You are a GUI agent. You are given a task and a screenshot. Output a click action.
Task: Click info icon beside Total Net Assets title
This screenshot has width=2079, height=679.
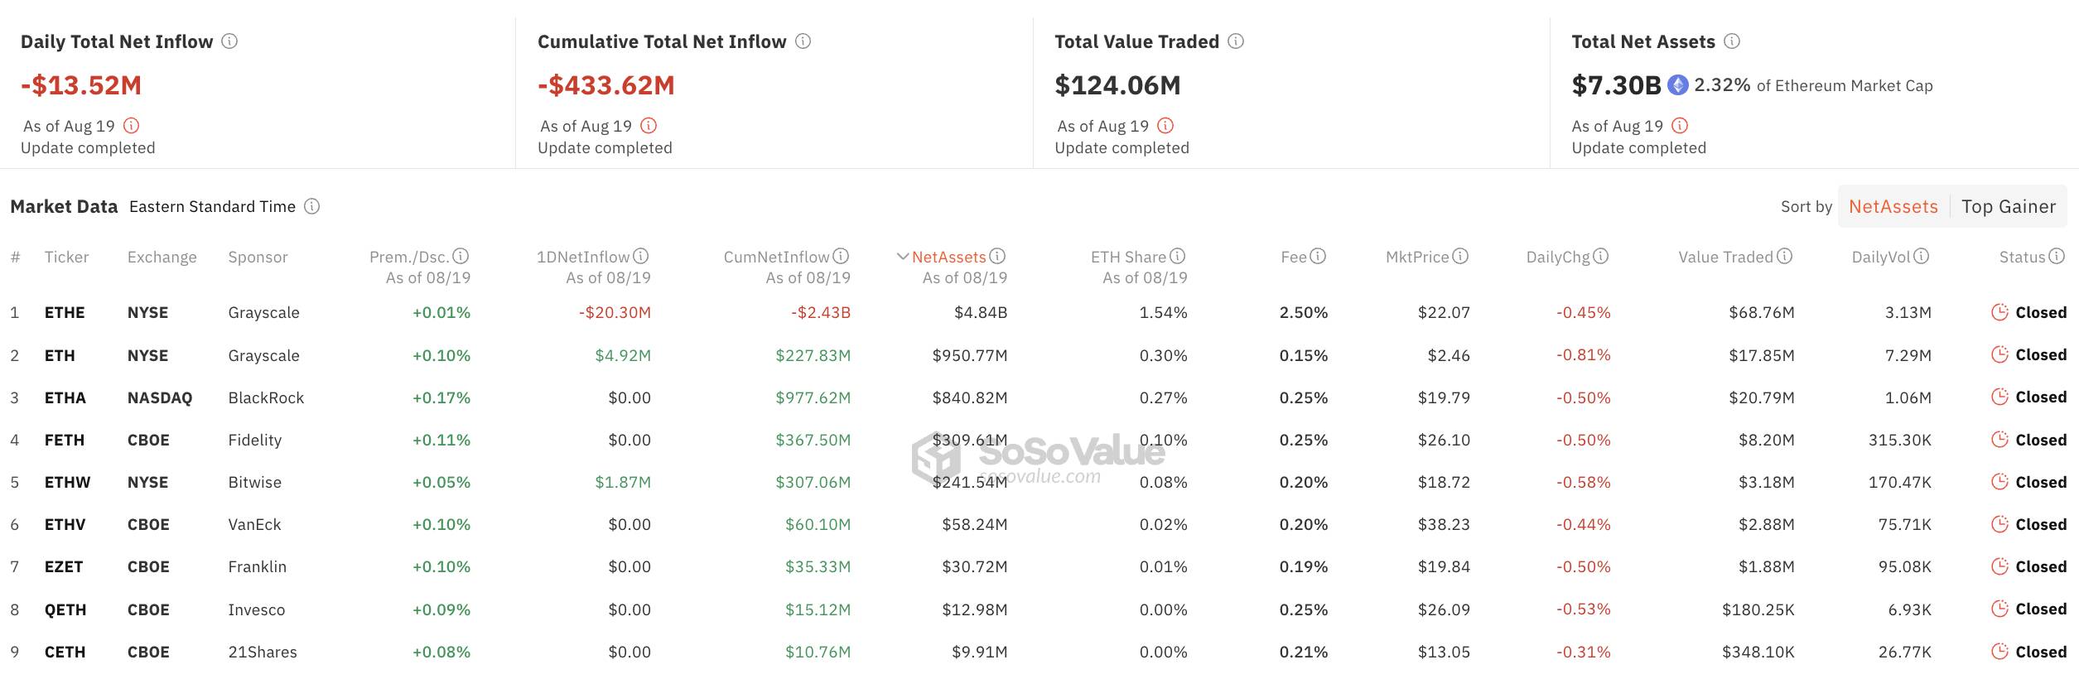(x=1731, y=41)
